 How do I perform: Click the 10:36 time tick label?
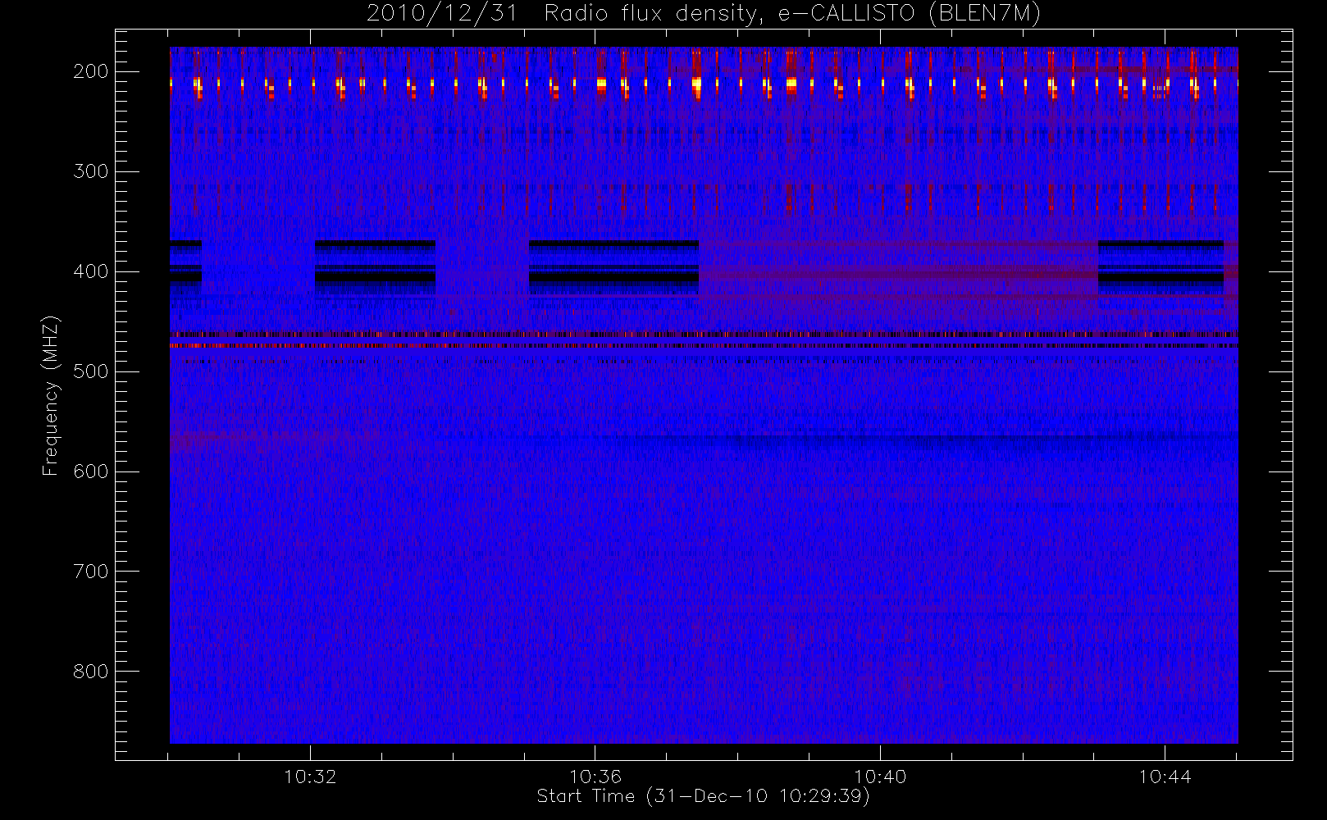tap(595, 777)
